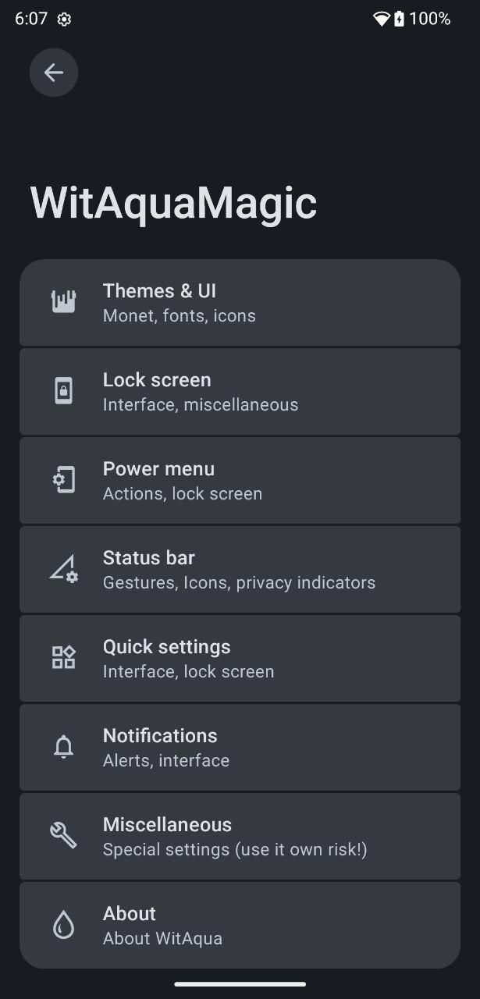Click the settings gear in status bar
This screenshot has width=480, height=999.
click(x=65, y=20)
